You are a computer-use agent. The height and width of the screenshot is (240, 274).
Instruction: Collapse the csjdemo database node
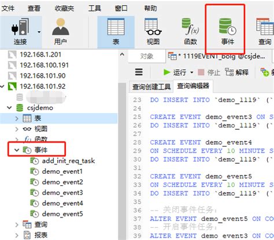point(9,107)
